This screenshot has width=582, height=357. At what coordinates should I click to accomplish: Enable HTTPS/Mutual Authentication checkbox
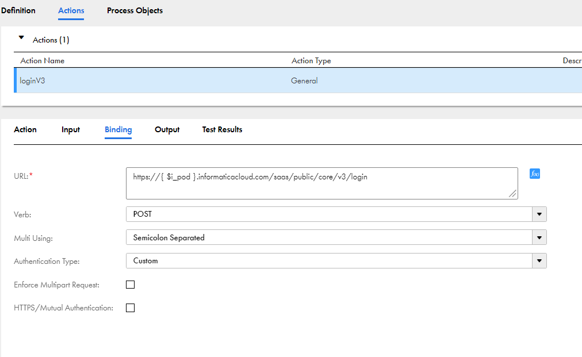[x=131, y=308]
